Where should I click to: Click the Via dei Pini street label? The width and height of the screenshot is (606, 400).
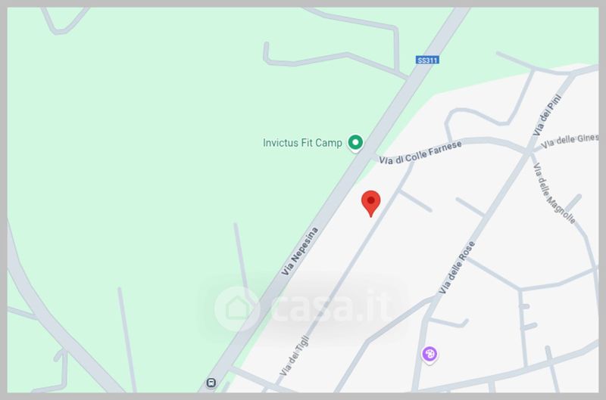click(546, 116)
